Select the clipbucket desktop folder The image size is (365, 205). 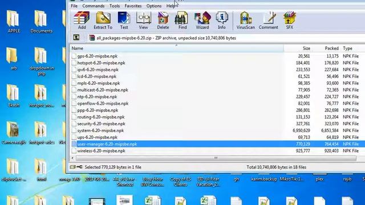13,170
